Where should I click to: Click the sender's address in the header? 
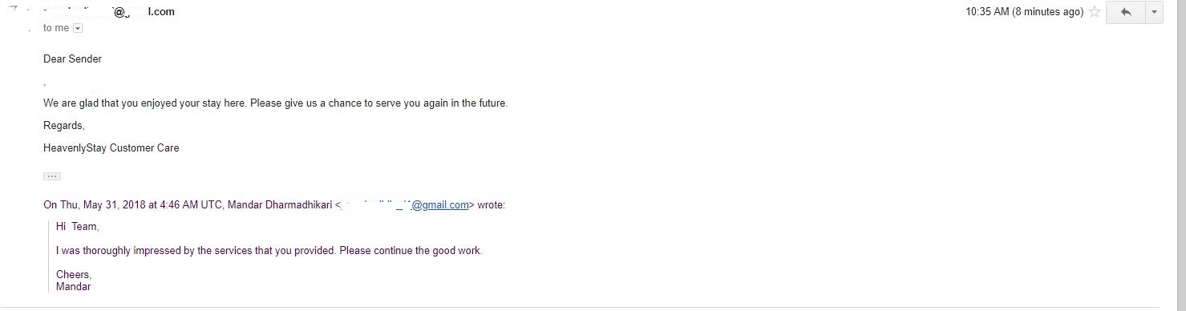pyautogui.click(x=109, y=12)
